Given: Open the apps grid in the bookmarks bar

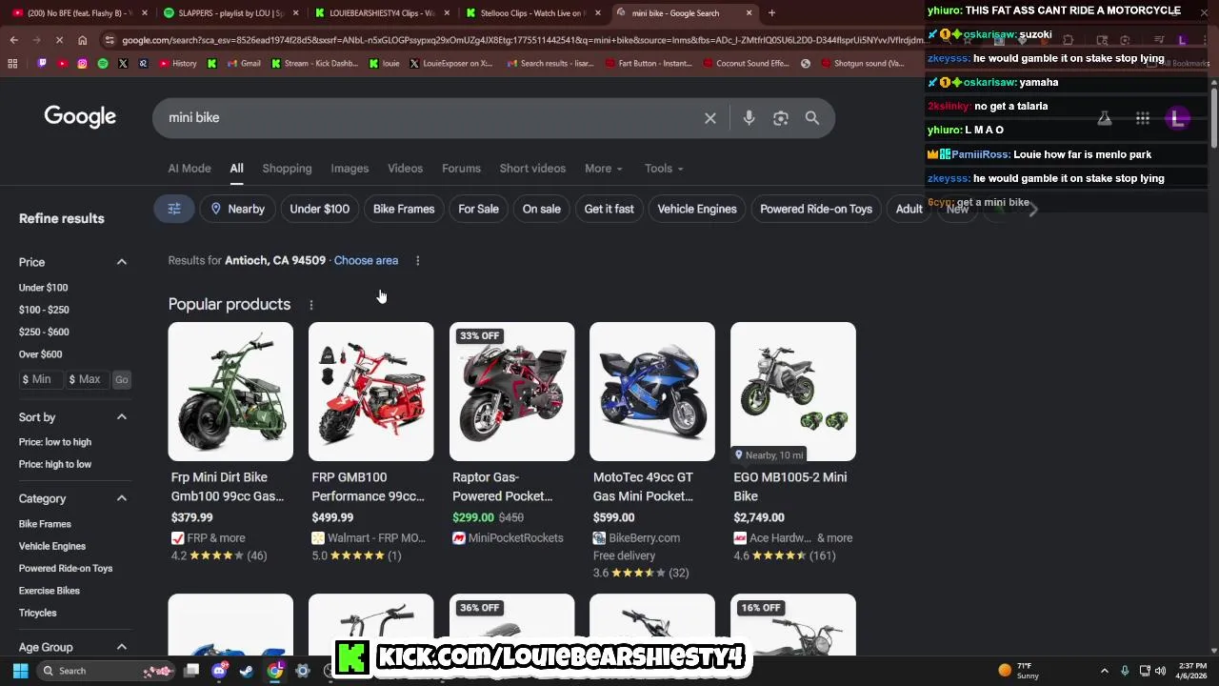Looking at the screenshot, I should pyautogui.click(x=12, y=64).
